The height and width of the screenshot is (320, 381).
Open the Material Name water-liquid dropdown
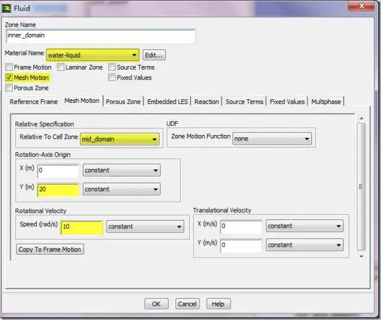tap(93, 55)
